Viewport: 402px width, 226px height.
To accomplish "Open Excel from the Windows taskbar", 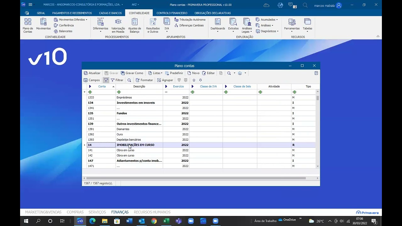I will tap(166, 221).
